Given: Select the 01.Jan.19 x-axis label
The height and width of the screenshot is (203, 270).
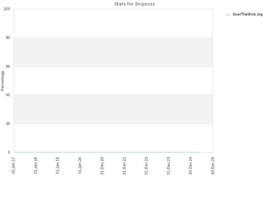Looking at the screenshot, I should [57, 165].
